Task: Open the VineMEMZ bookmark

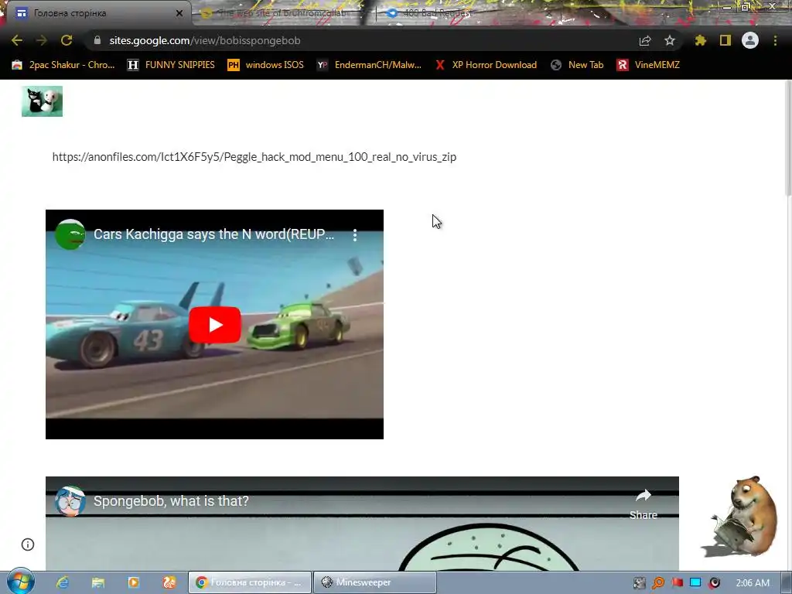Action: (648, 65)
